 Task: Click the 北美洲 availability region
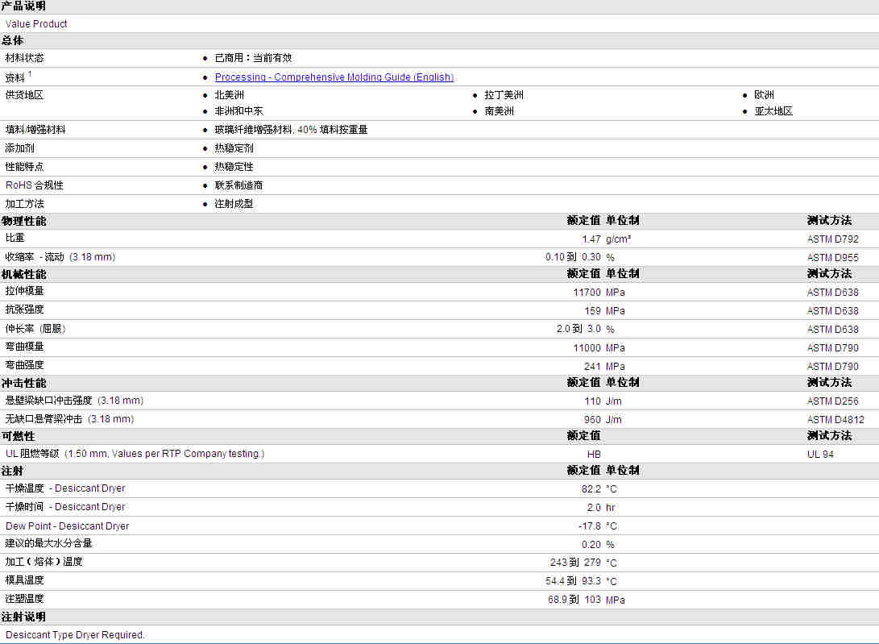click(x=229, y=95)
